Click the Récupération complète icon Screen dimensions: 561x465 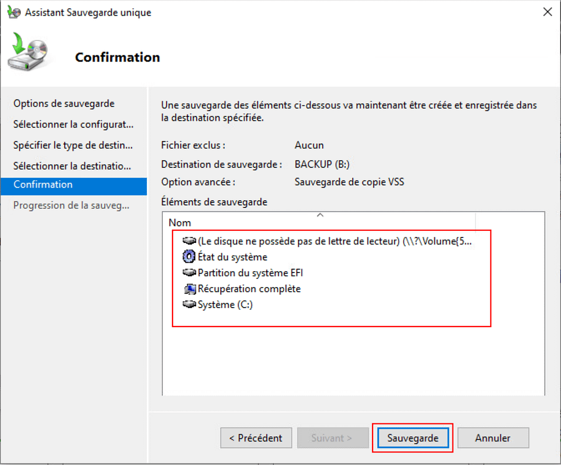coord(190,289)
